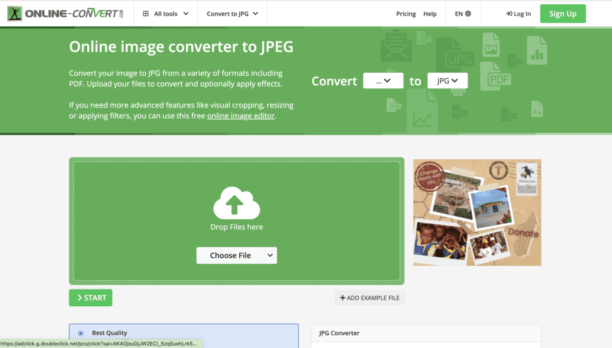Image resolution: width=612 pixels, height=348 pixels.
Task: Follow the online image editor link
Action: pyautogui.click(x=241, y=116)
